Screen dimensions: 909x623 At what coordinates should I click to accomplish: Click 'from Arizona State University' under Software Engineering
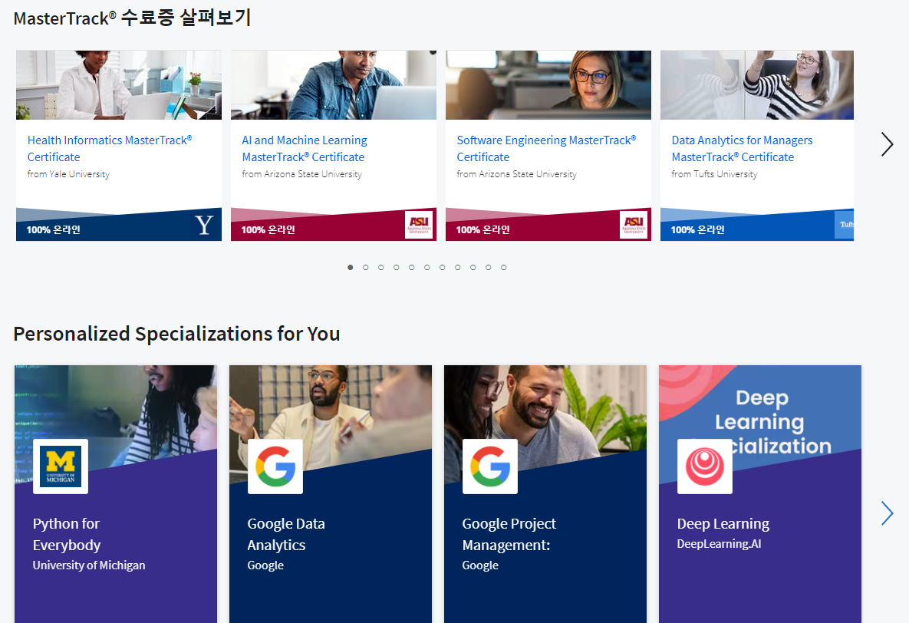(x=516, y=174)
